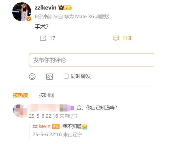Click the crown membership badge

65,8
